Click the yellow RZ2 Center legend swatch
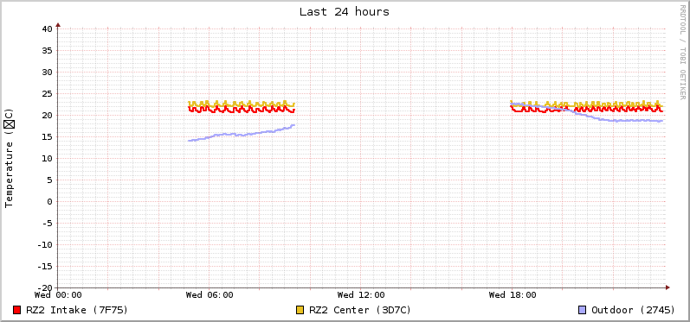The height and width of the screenshot is (322, 690). coord(300,310)
